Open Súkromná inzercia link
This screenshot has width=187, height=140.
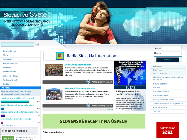click(161, 92)
